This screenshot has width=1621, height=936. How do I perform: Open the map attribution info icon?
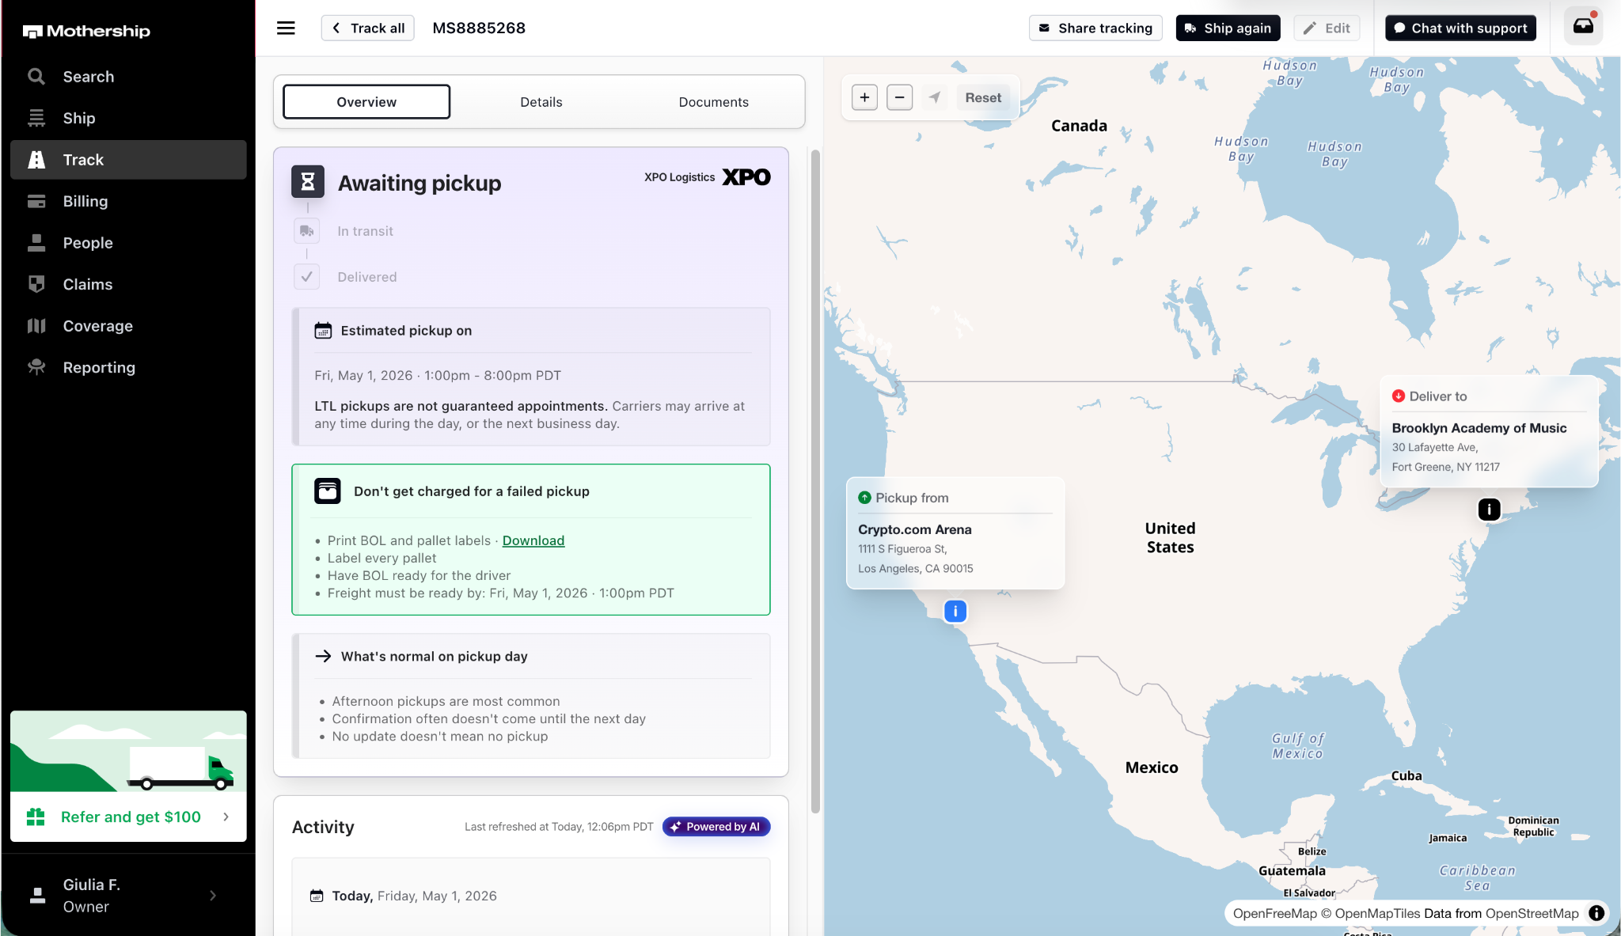tap(1596, 913)
